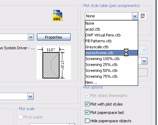Enable the Fit to paper checkbox

tap(20, 117)
